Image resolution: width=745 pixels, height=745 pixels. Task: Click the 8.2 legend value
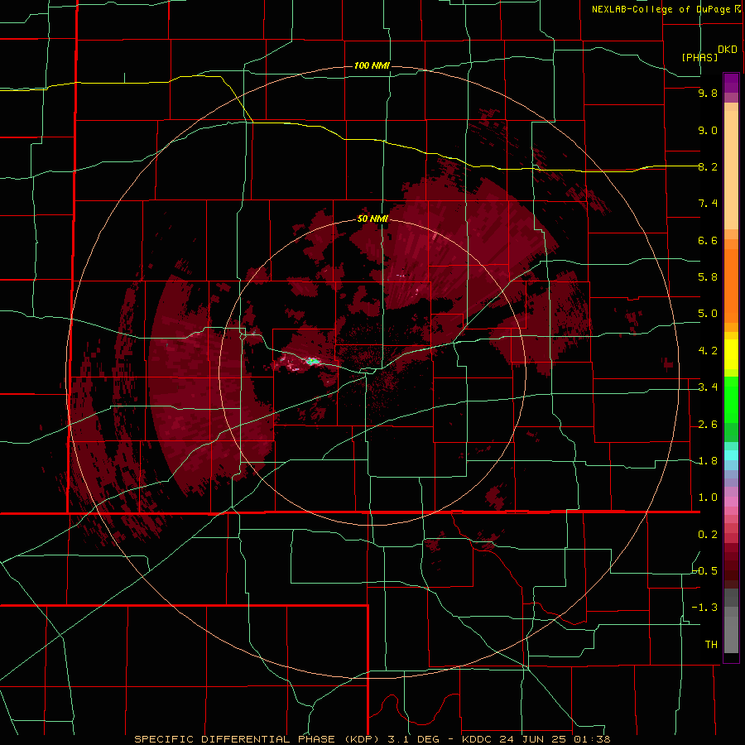pos(708,166)
